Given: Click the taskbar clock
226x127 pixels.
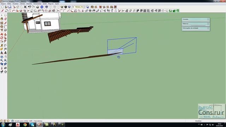Looking at the screenshot, I should tap(219, 125).
